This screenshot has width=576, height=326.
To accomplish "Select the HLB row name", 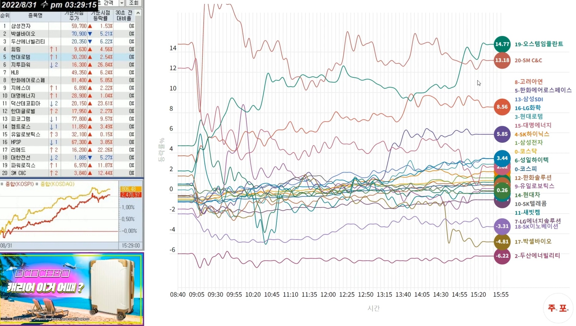I will point(15,72).
